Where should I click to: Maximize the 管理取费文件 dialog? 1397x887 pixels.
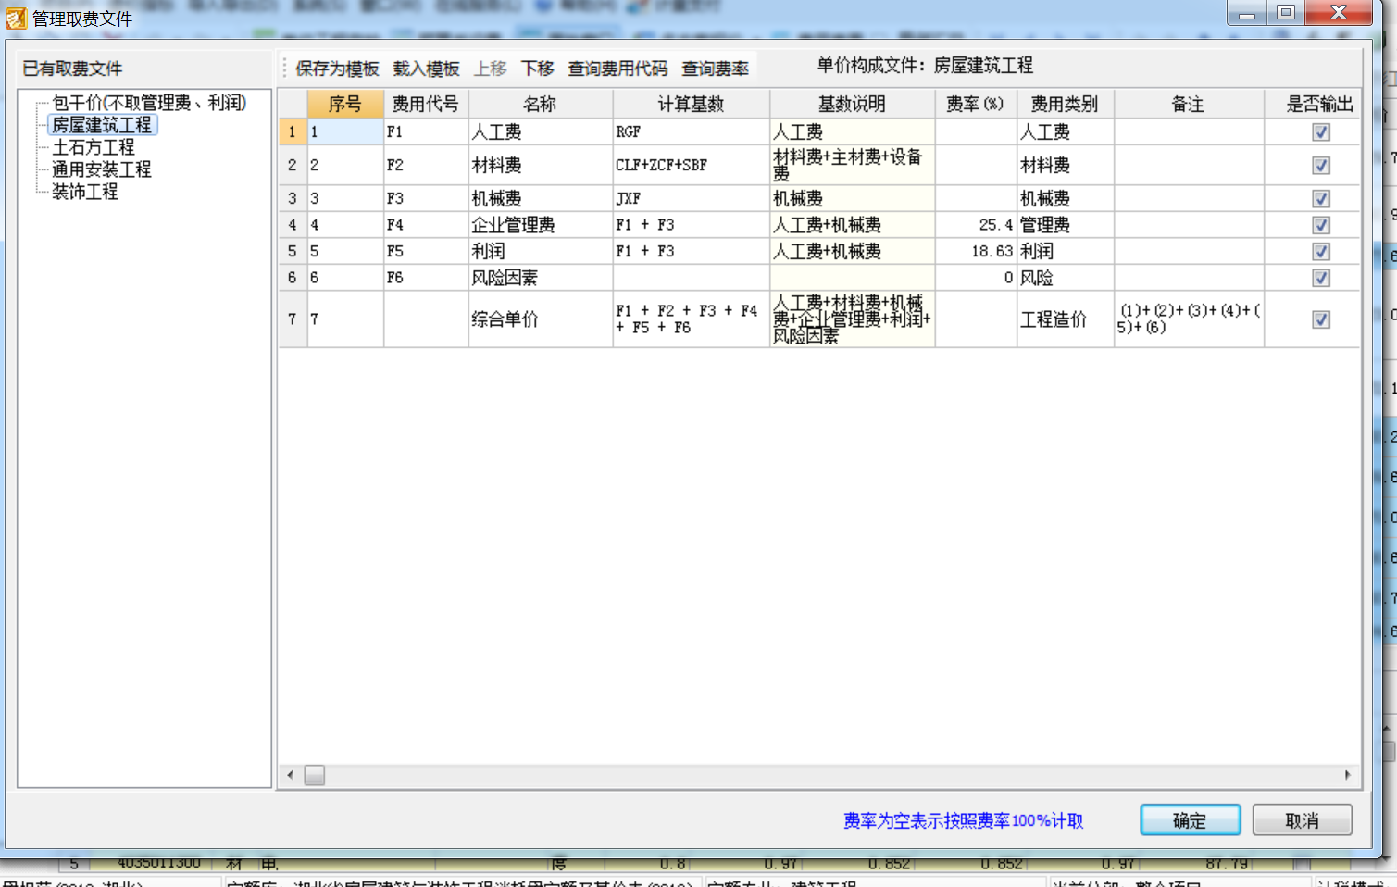pos(1286,12)
